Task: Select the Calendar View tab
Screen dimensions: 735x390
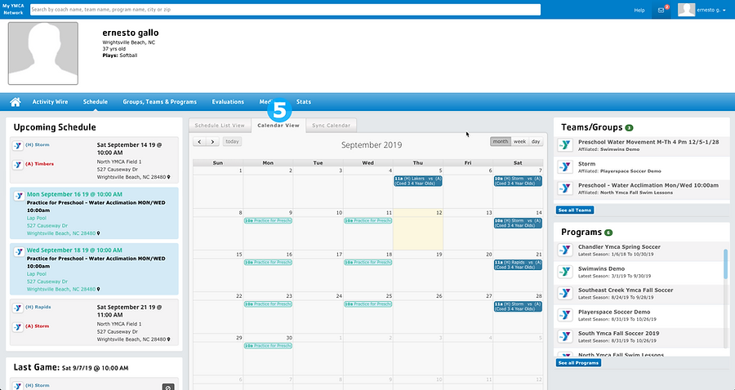Action: [278, 126]
